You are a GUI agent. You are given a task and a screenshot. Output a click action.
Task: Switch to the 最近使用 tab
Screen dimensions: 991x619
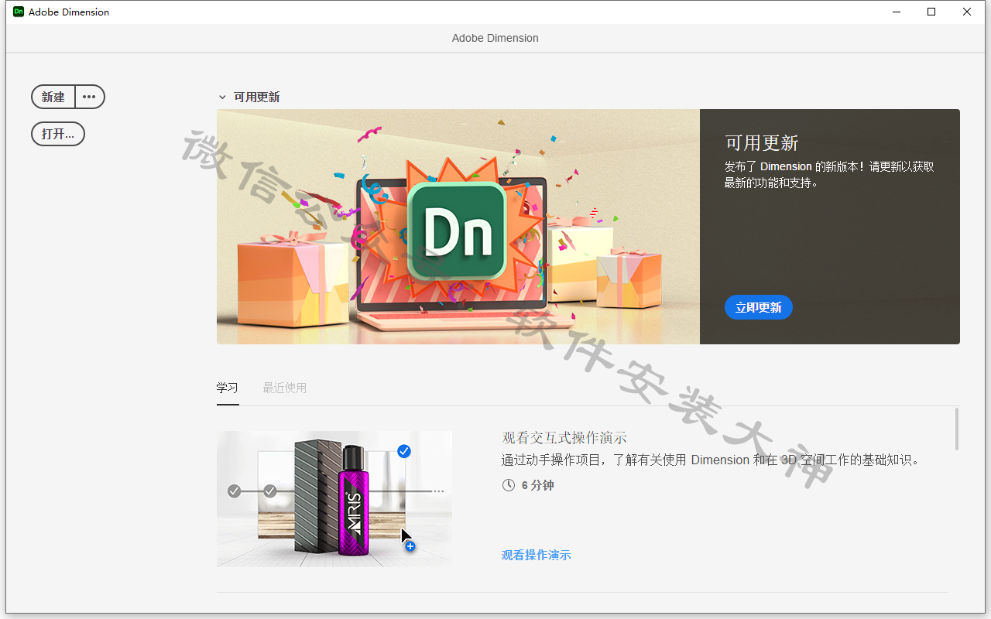tap(284, 388)
